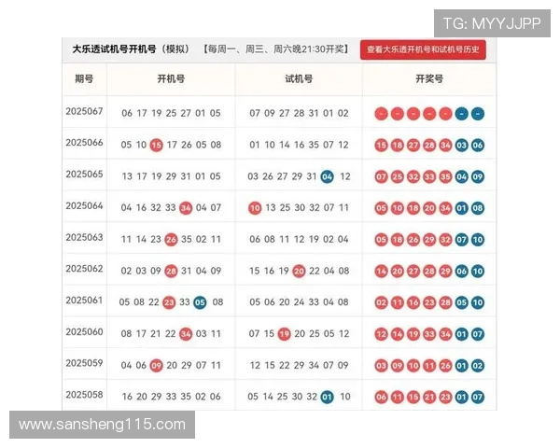The height and width of the screenshot is (448, 560).
Task: Click the 每周一、周三、周六晚21:30开奖 schedule note
Action: click(x=276, y=49)
